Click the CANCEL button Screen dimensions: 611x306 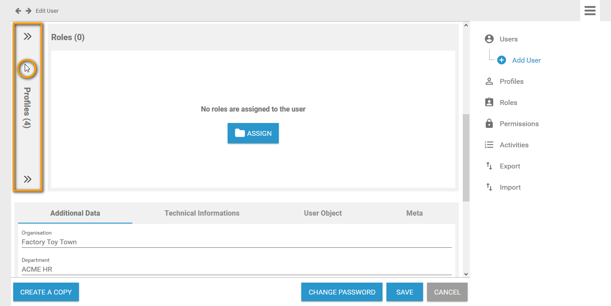(447, 292)
